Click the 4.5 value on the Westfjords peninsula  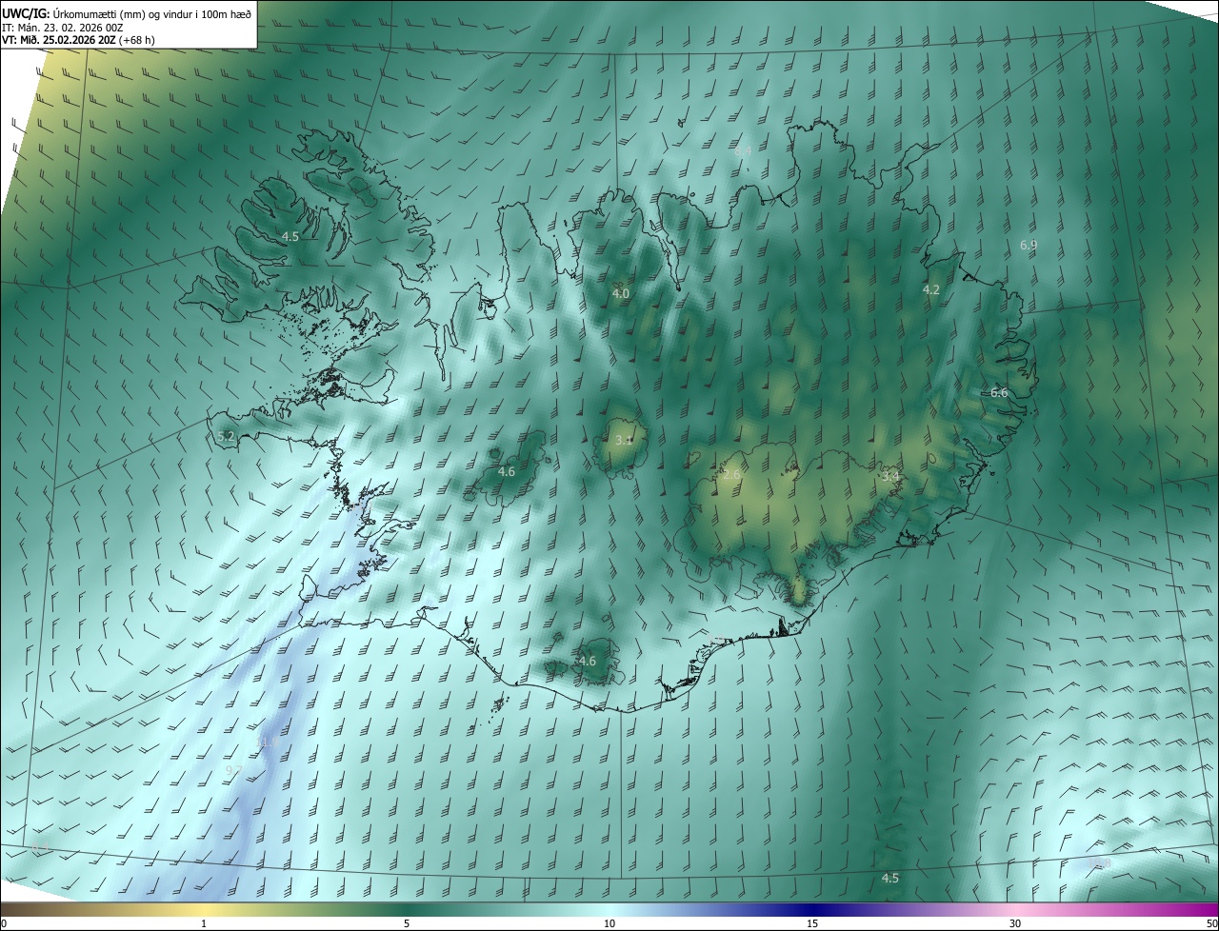pos(290,236)
